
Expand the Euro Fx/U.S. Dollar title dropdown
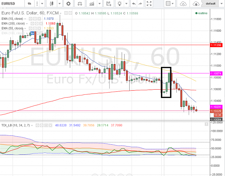coord(60,13)
